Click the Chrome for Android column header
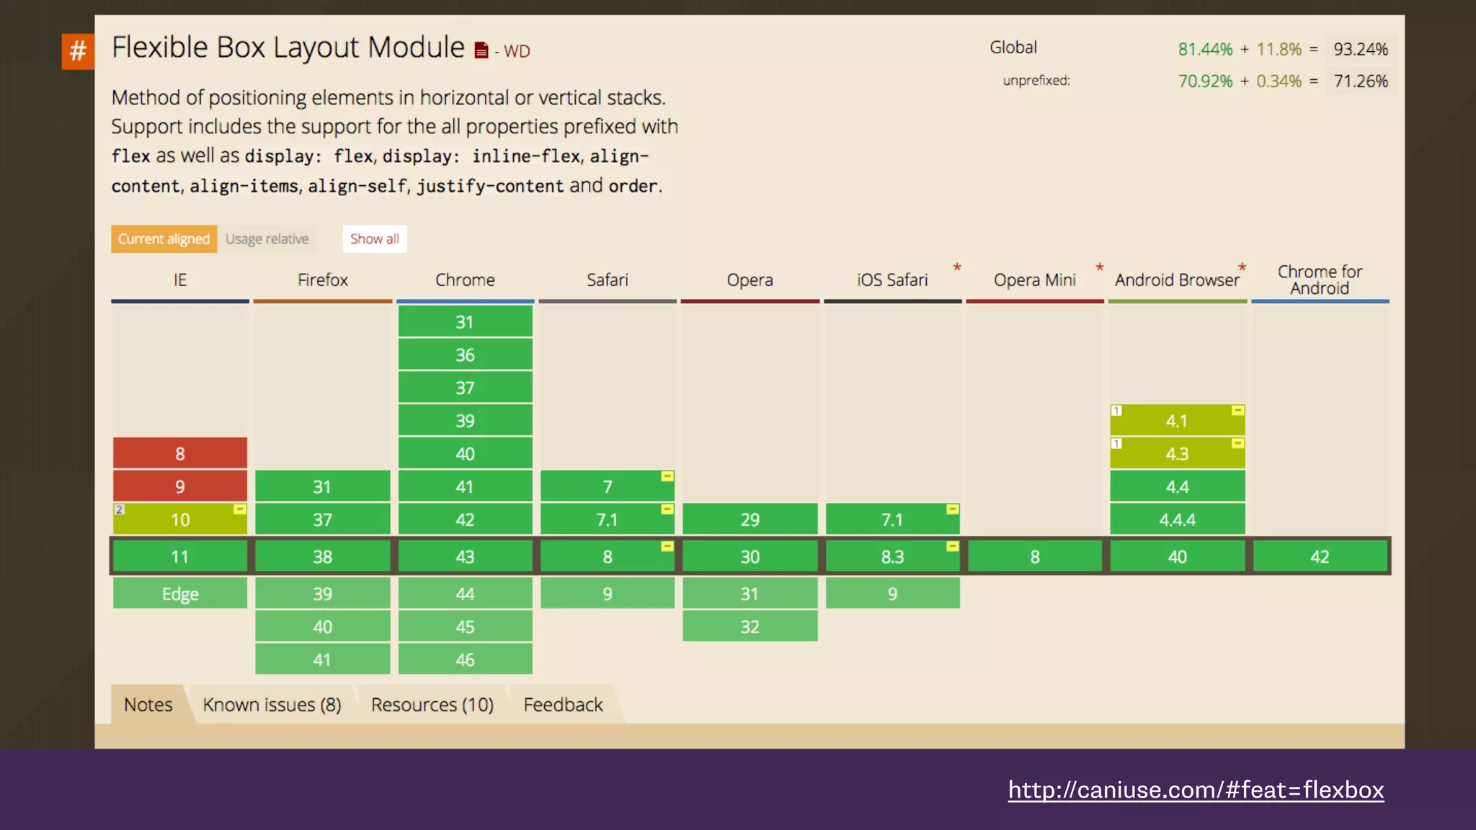The image size is (1476, 830). (x=1320, y=280)
